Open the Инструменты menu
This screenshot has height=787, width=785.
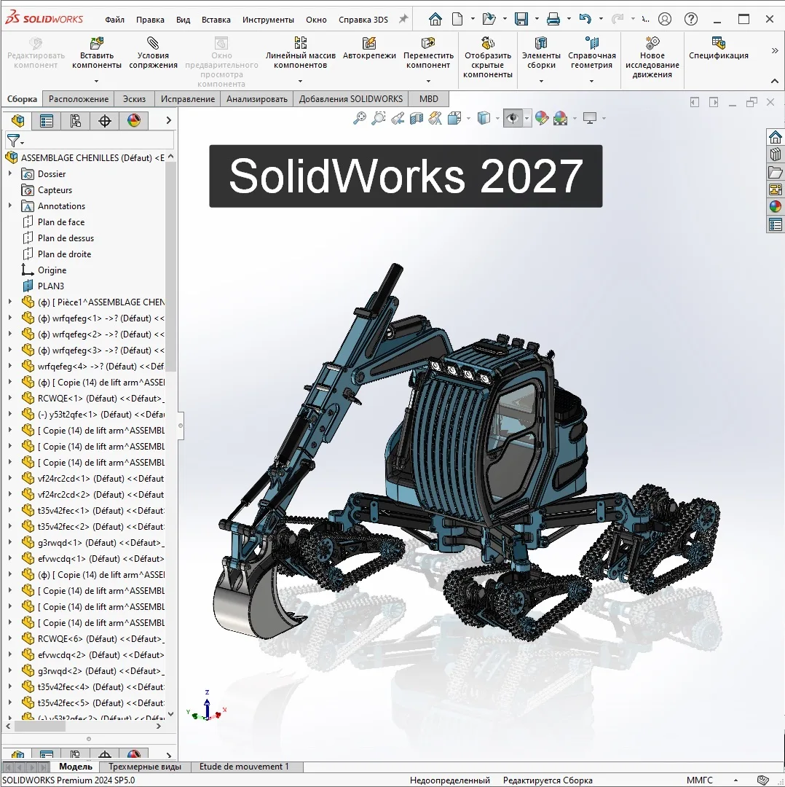point(268,20)
